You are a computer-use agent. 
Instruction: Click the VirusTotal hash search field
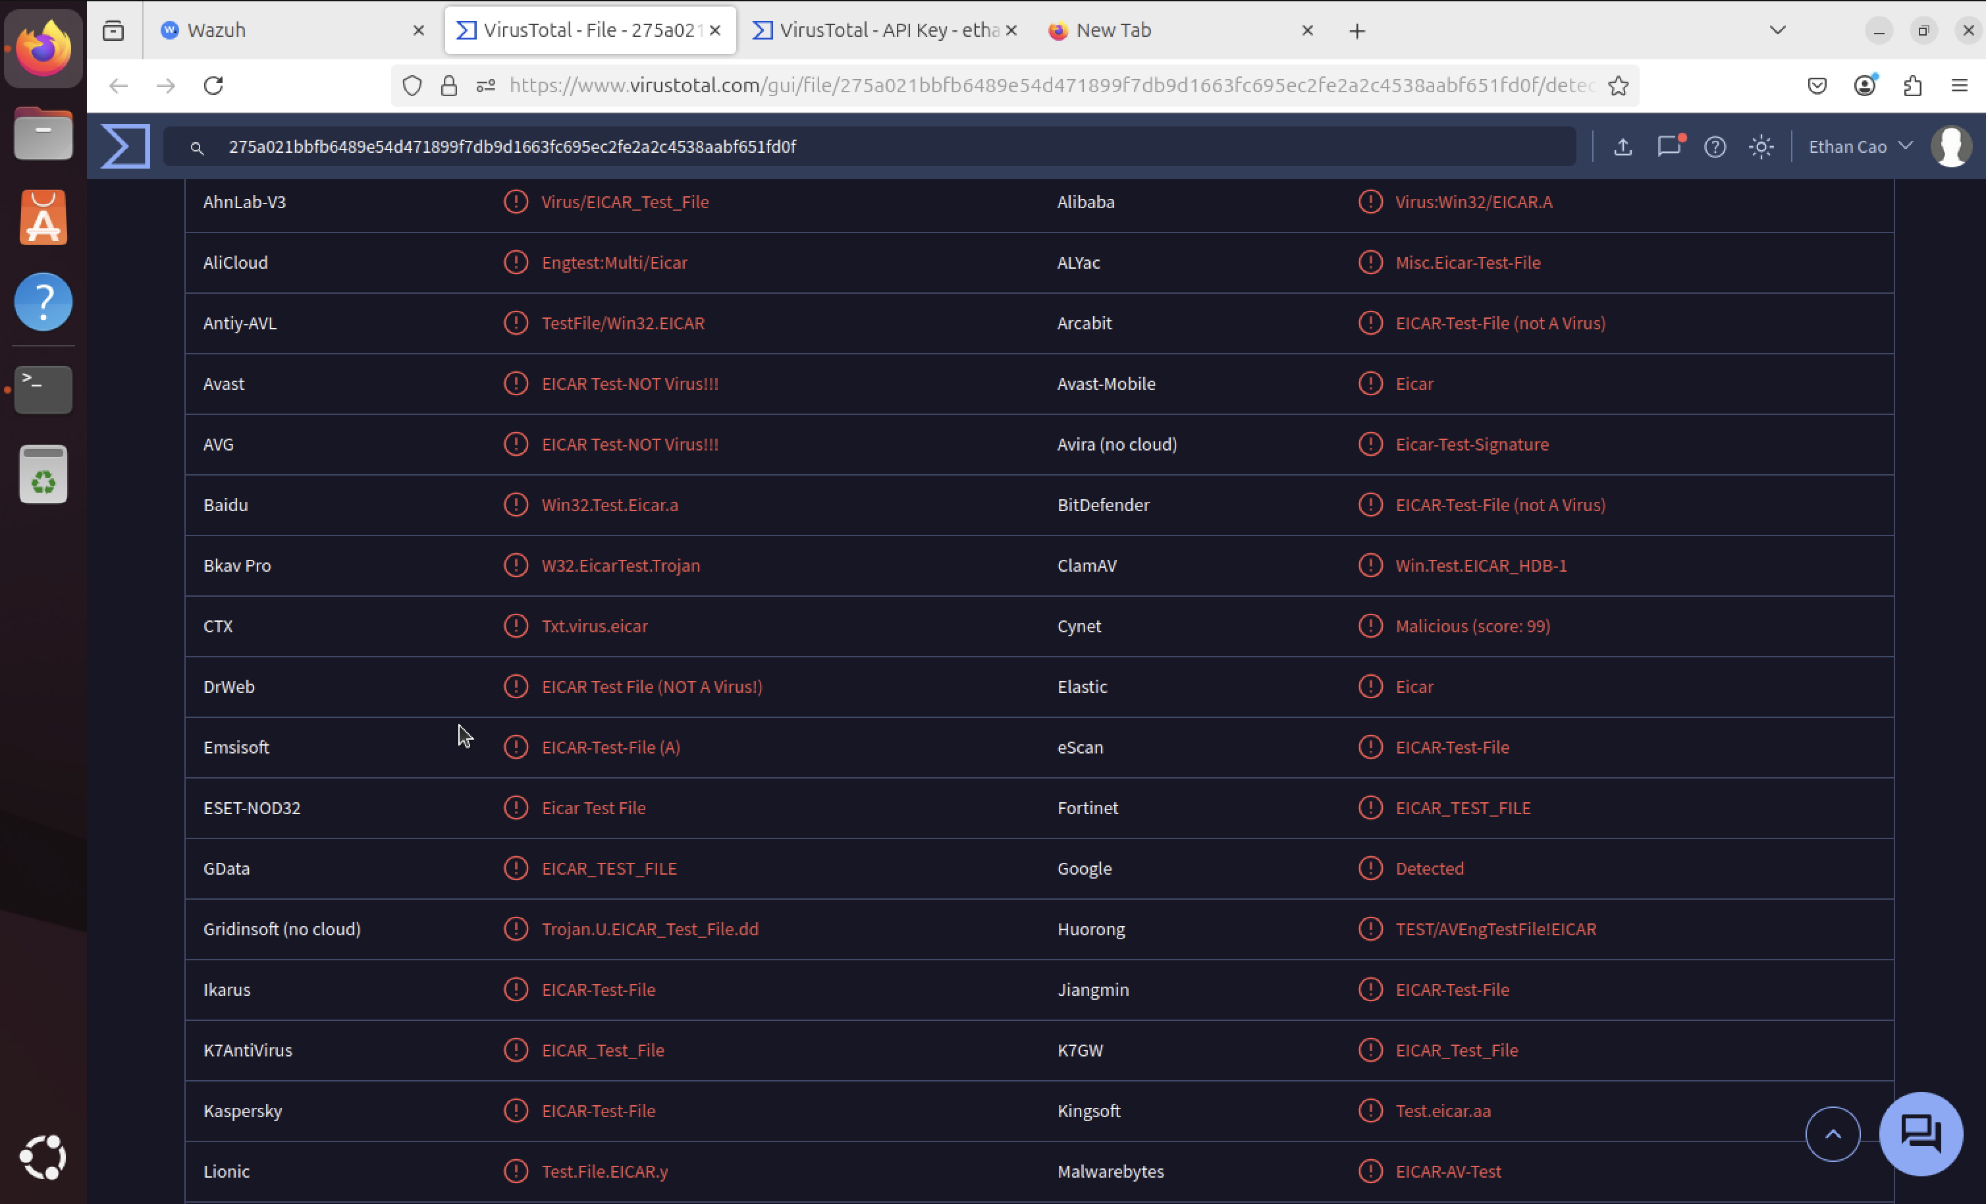coord(871,147)
